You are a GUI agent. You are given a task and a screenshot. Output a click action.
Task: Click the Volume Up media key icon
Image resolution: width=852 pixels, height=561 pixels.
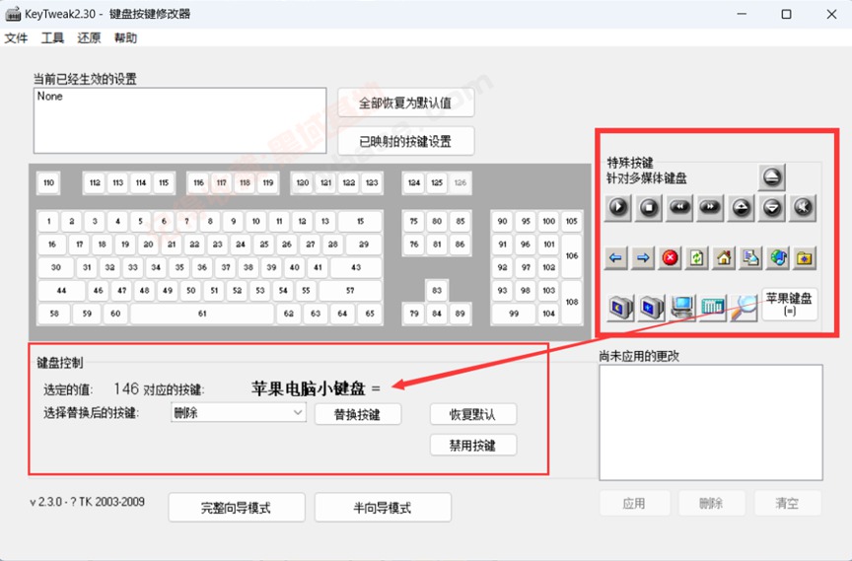click(x=742, y=207)
